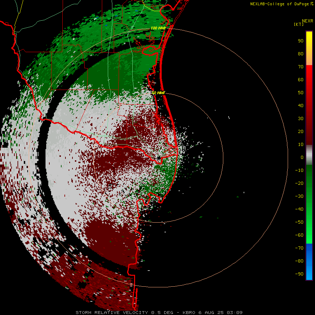Viewport: 315px width, 315px height.
Task: Click the 20 value on the velocity scale
Action: (301, 131)
